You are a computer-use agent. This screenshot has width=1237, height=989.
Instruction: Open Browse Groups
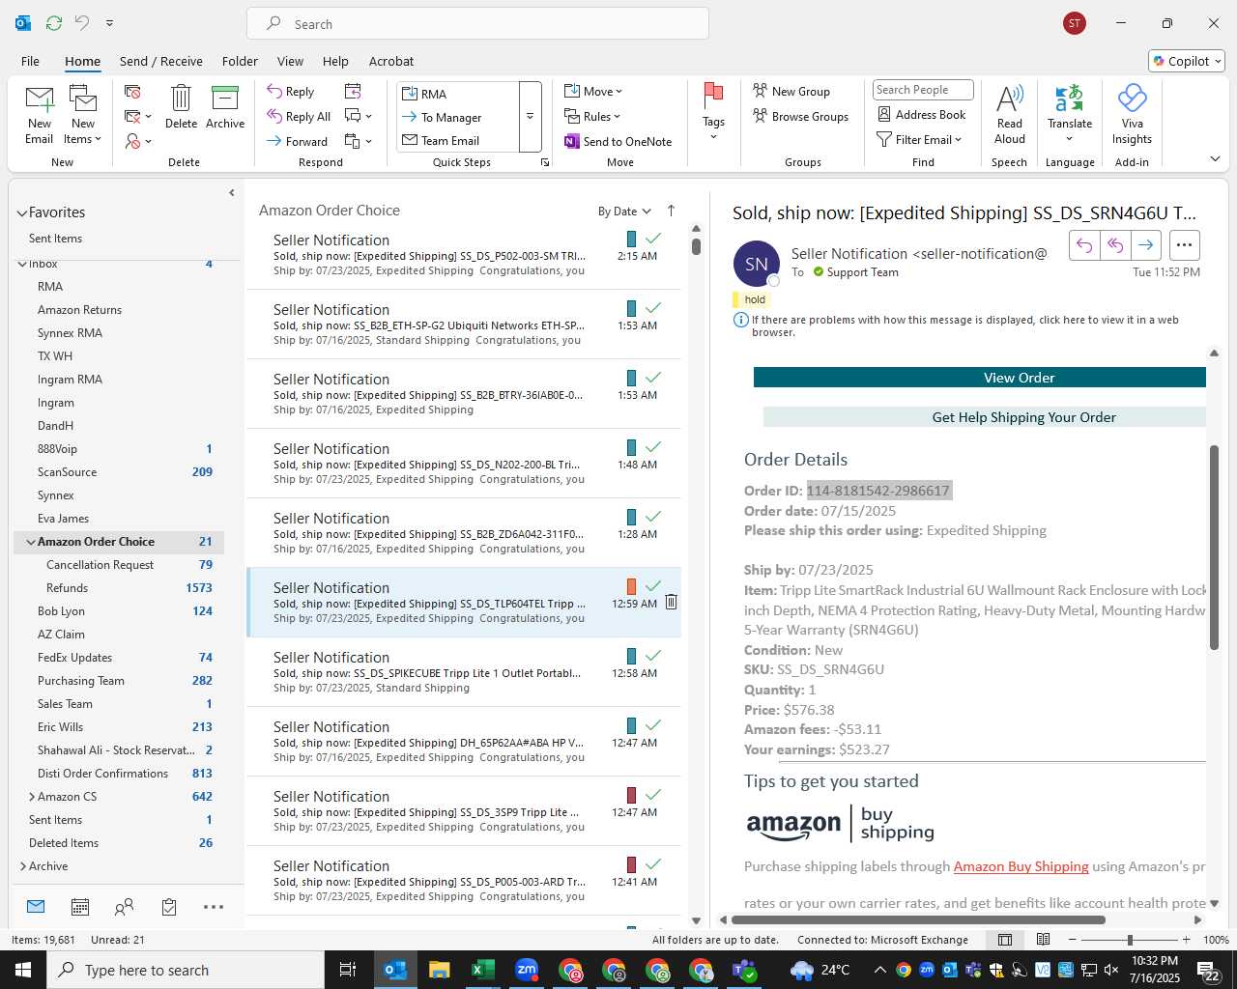(801, 117)
